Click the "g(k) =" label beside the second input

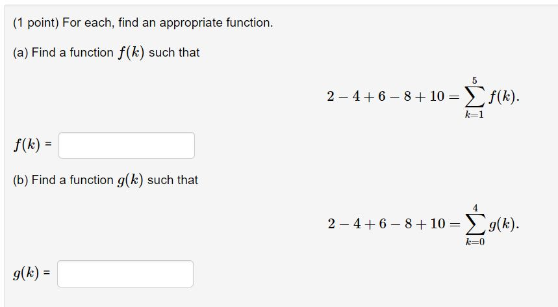pyautogui.click(x=32, y=273)
